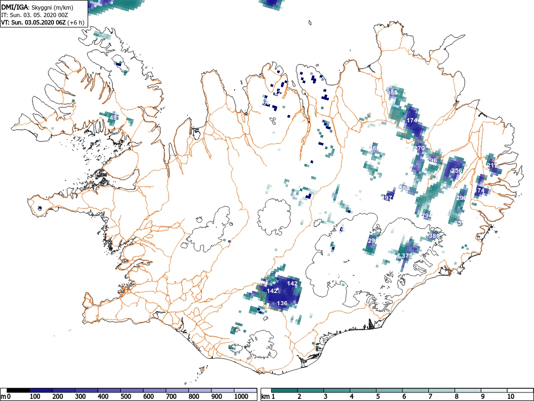Click the '300' tick label in the m legend

(x=81, y=397)
